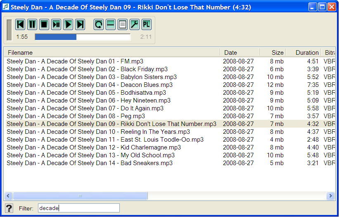Click the date cell in FM.mp3 row
This screenshot has height=217, width=339.
point(238,61)
